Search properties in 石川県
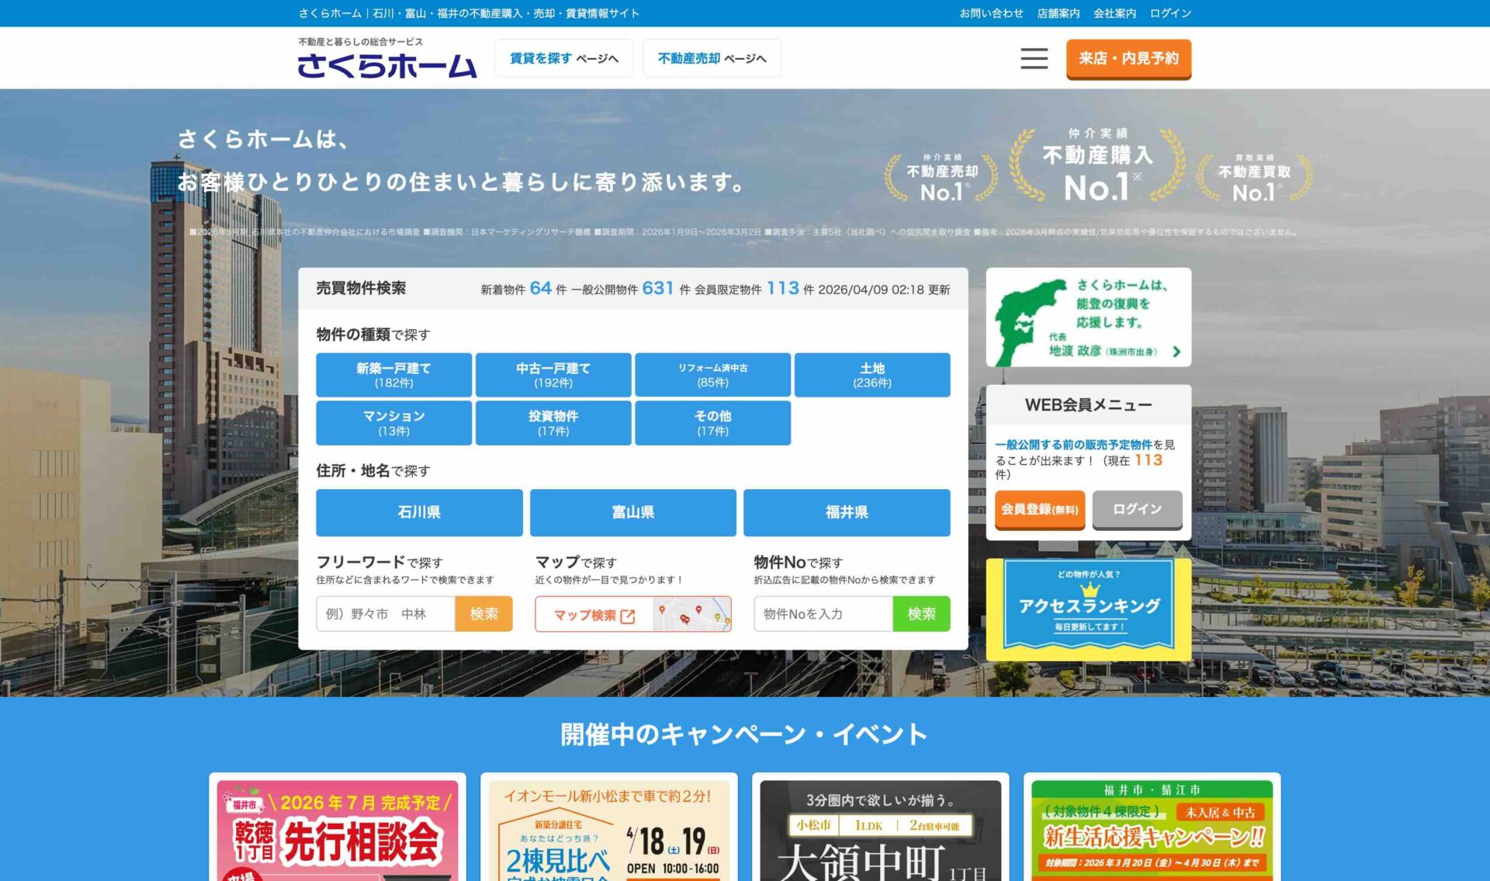Viewport: 1490px width, 881px height. [x=419, y=512]
